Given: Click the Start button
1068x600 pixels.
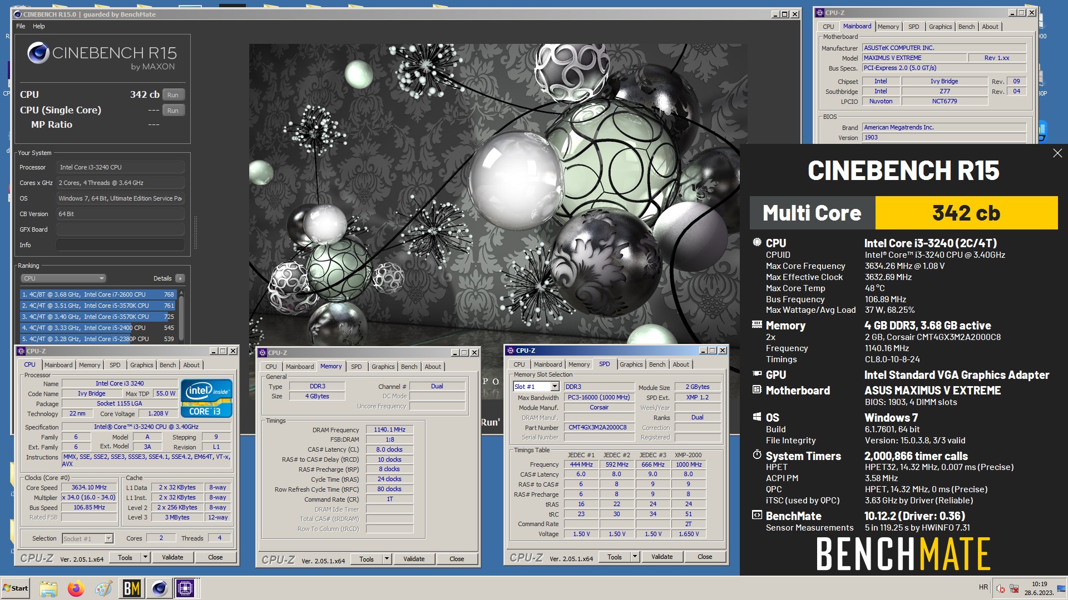Looking at the screenshot, I should pyautogui.click(x=16, y=588).
